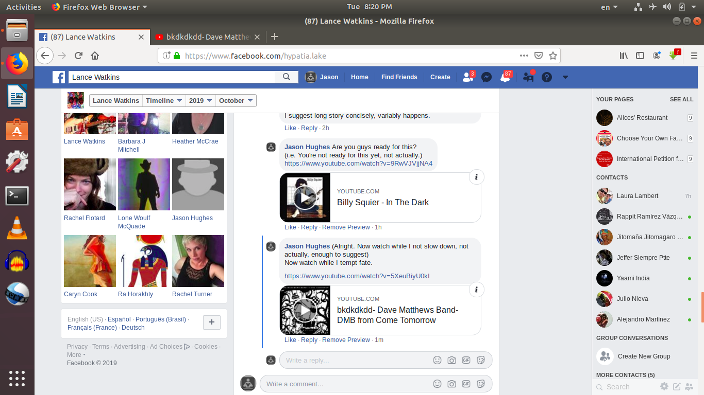Click the add language plus button
Screen dimensions: 704x395
coord(212,322)
